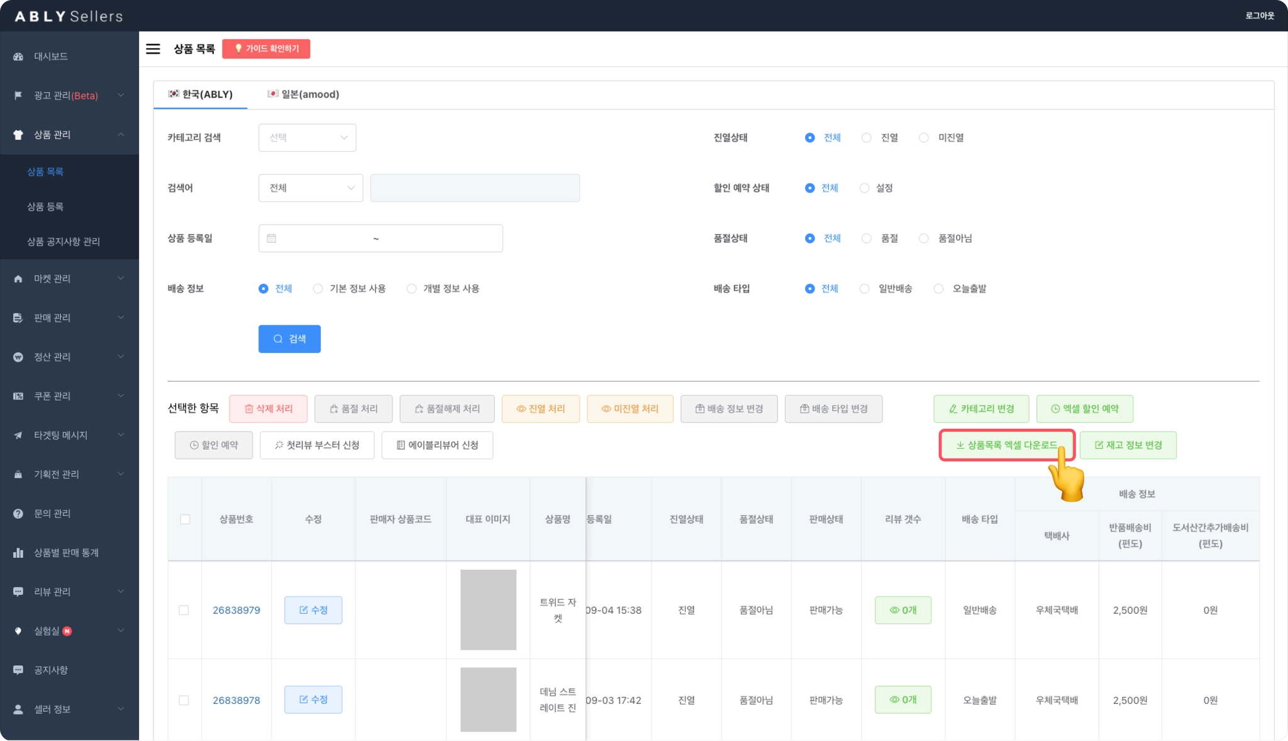Click the search keyword text field
The height and width of the screenshot is (741, 1288).
[x=475, y=188]
